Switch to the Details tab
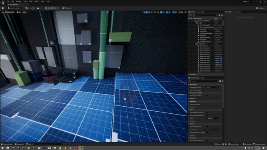This screenshot has height=150, width=267. click(229, 12)
